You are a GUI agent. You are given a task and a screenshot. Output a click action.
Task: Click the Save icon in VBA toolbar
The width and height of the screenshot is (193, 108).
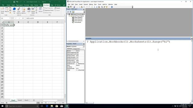(x=74, y=7)
